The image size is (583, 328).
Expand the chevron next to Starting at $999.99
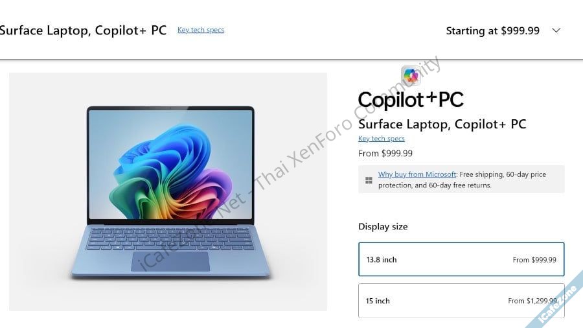(x=556, y=30)
